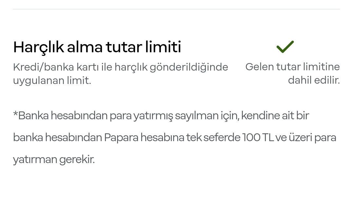The height and width of the screenshot is (199, 353).
Task: Click the "yatırman gerekir." footnote line
Action: [54, 160]
